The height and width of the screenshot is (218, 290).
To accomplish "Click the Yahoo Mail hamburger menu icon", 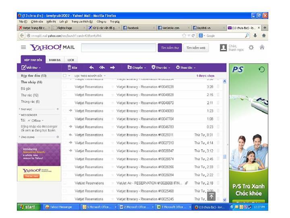I will (x=23, y=47).
